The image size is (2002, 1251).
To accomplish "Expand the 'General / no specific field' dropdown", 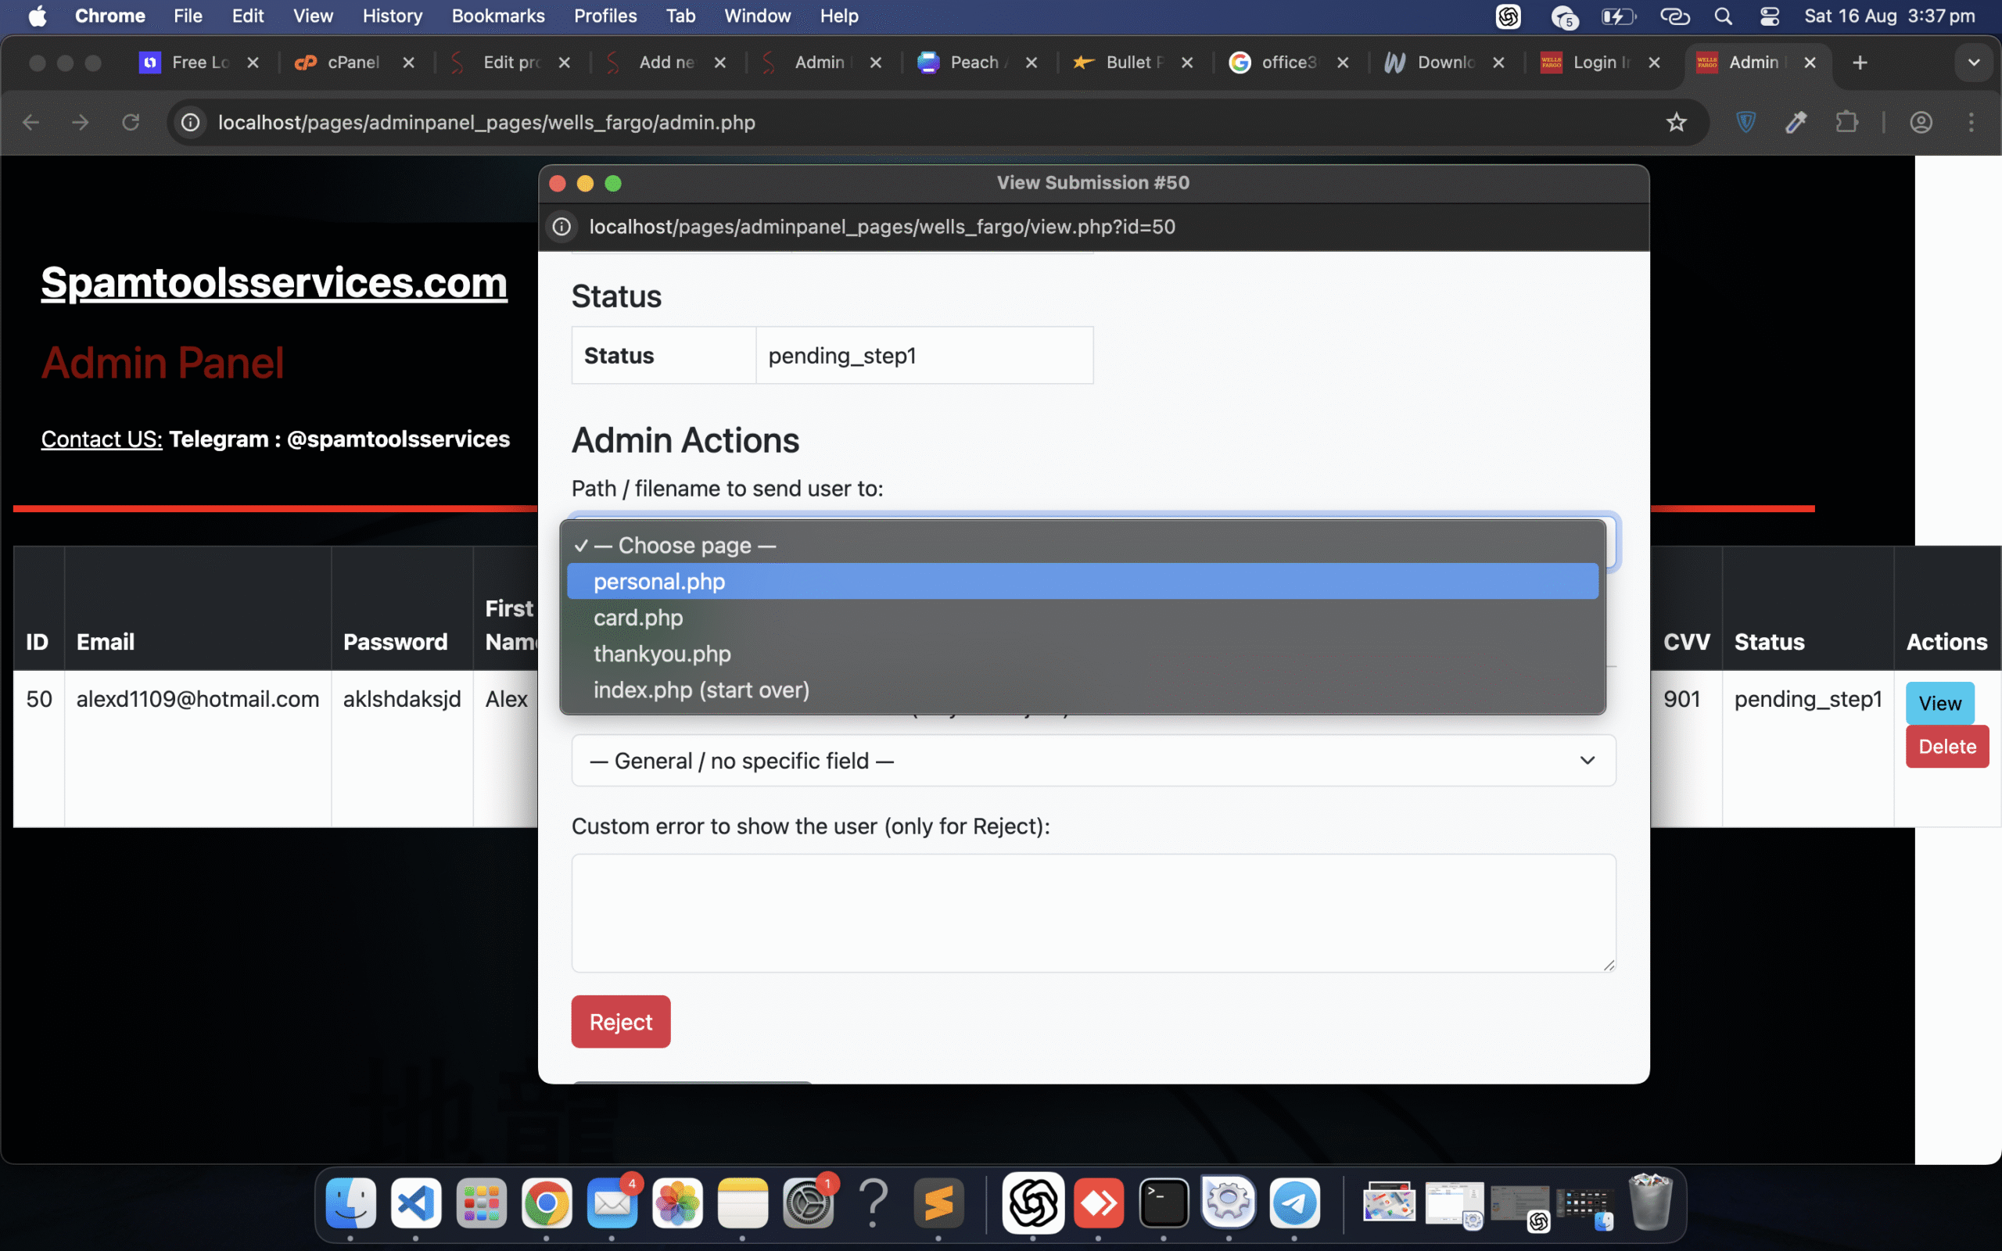I will click(1093, 762).
